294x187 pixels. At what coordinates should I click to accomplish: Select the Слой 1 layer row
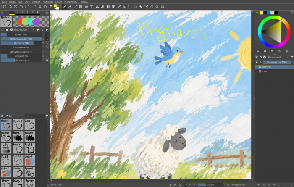pos(274,71)
